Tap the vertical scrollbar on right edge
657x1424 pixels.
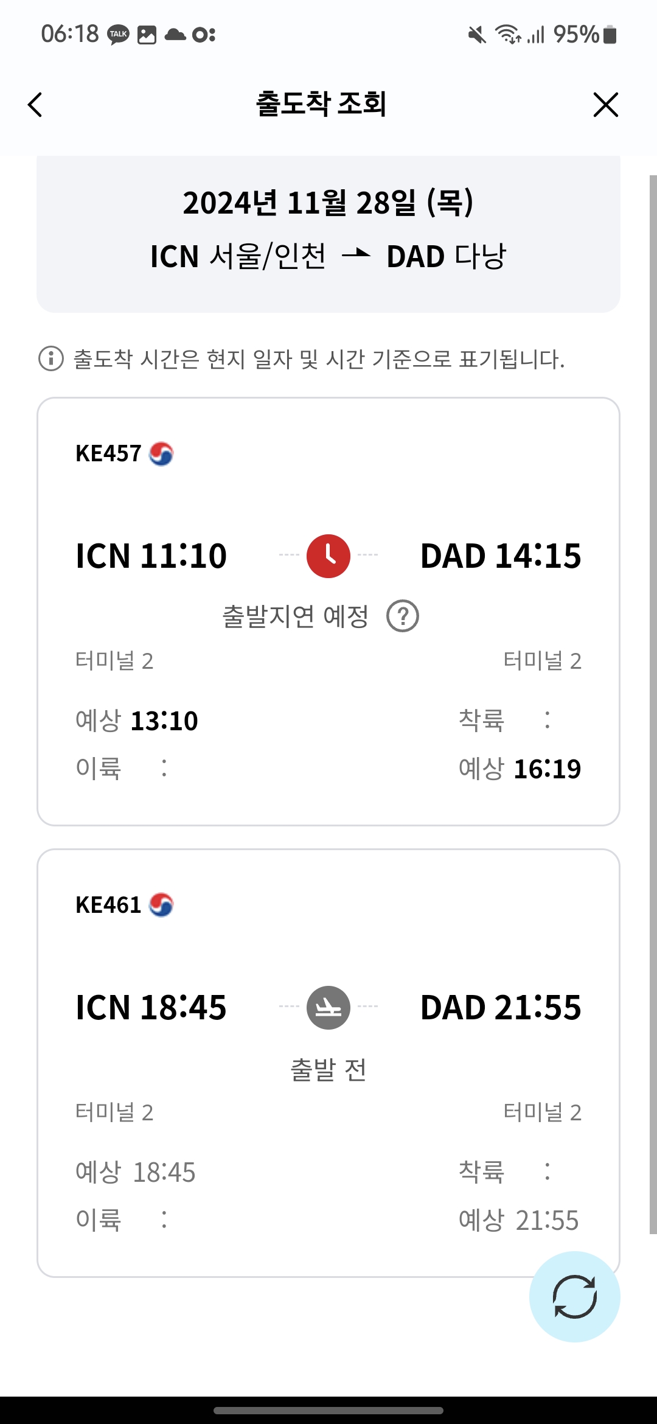[653, 700]
